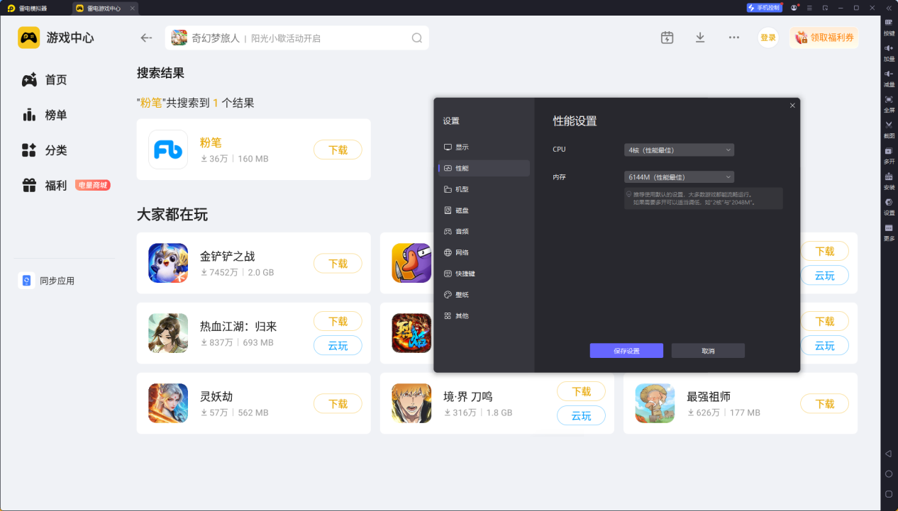Open the user account icon in the title bar
This screenshot has width=898, height=511.
tap(794, 8)
